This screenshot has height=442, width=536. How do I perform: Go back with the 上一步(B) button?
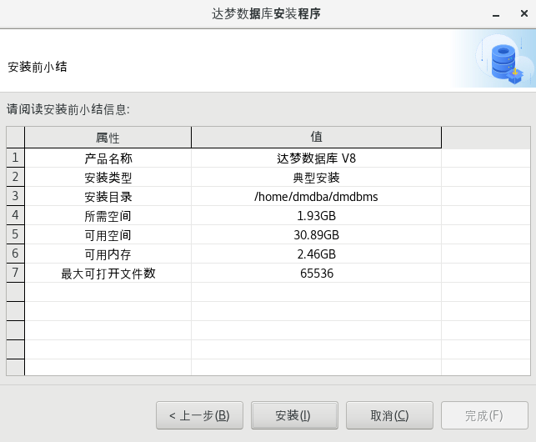pos(199,415)
